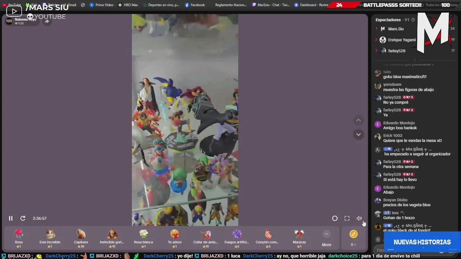This screenshot has height=259, width=461.
Task: Open the TikTok coin balance panel
Action: tap(353, 238)
